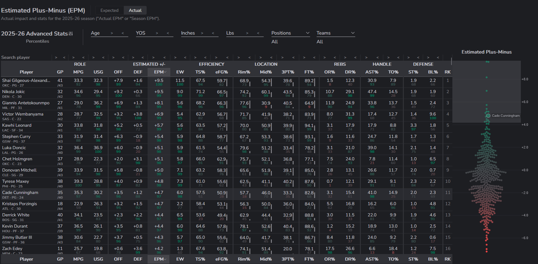Click Derrick White's DEF value +2.2
Viewport: 538px width, 264px height.
[138, 215]
